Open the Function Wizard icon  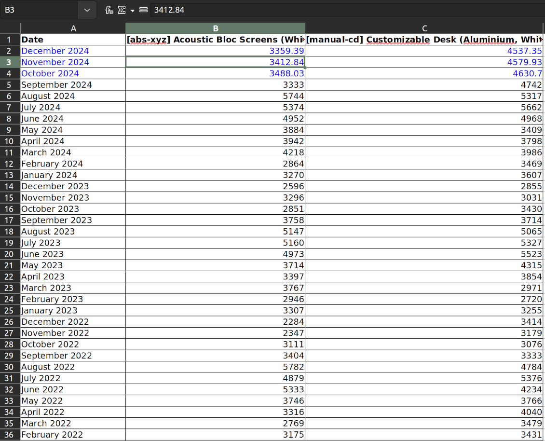[x=109, y=10]
